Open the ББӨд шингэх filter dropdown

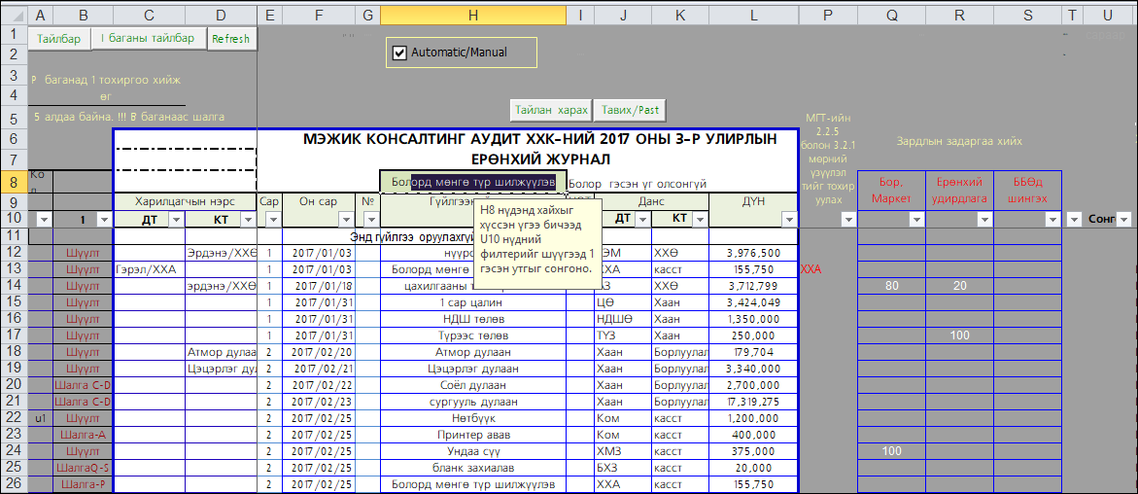(x=1052, y=221)
